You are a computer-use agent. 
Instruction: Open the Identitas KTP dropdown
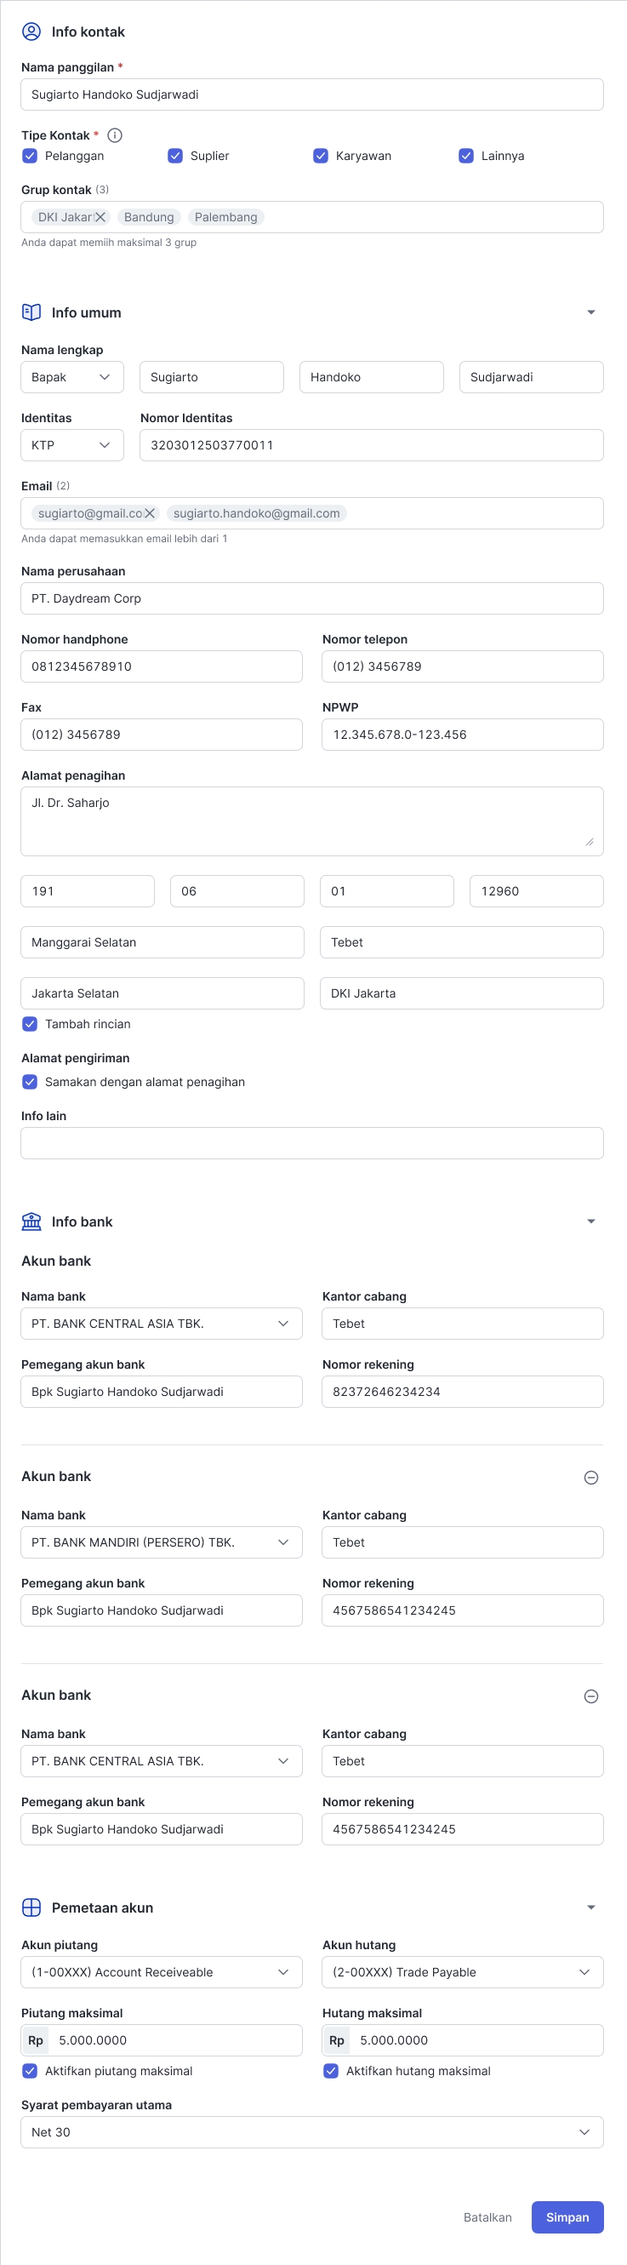pyautogui.click(x=72, y=445)
